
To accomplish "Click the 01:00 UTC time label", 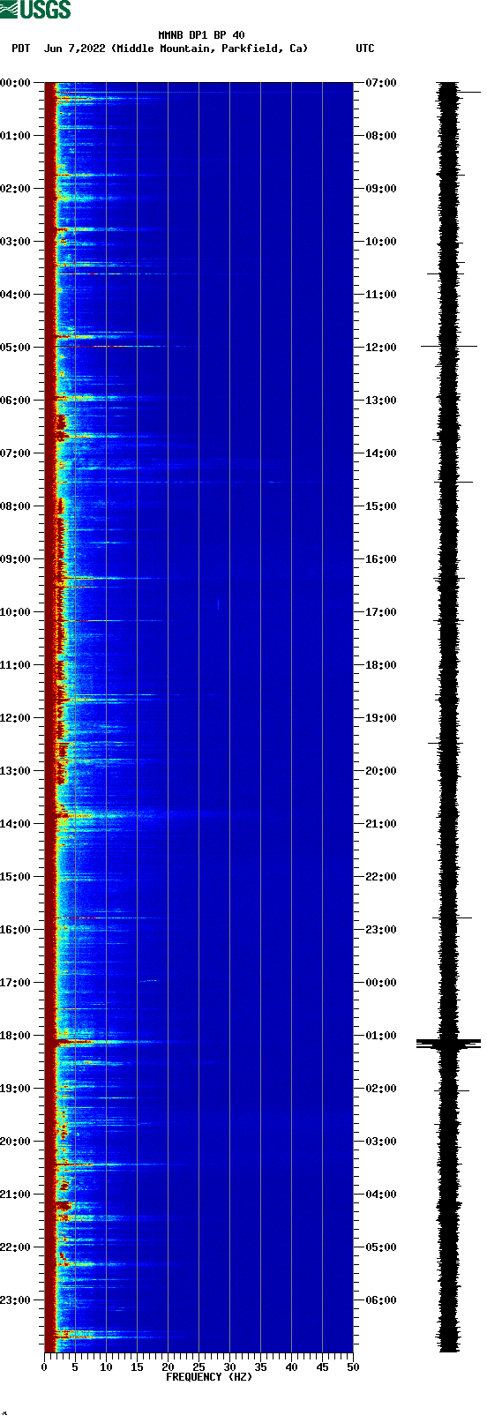I will (380, 1036).
